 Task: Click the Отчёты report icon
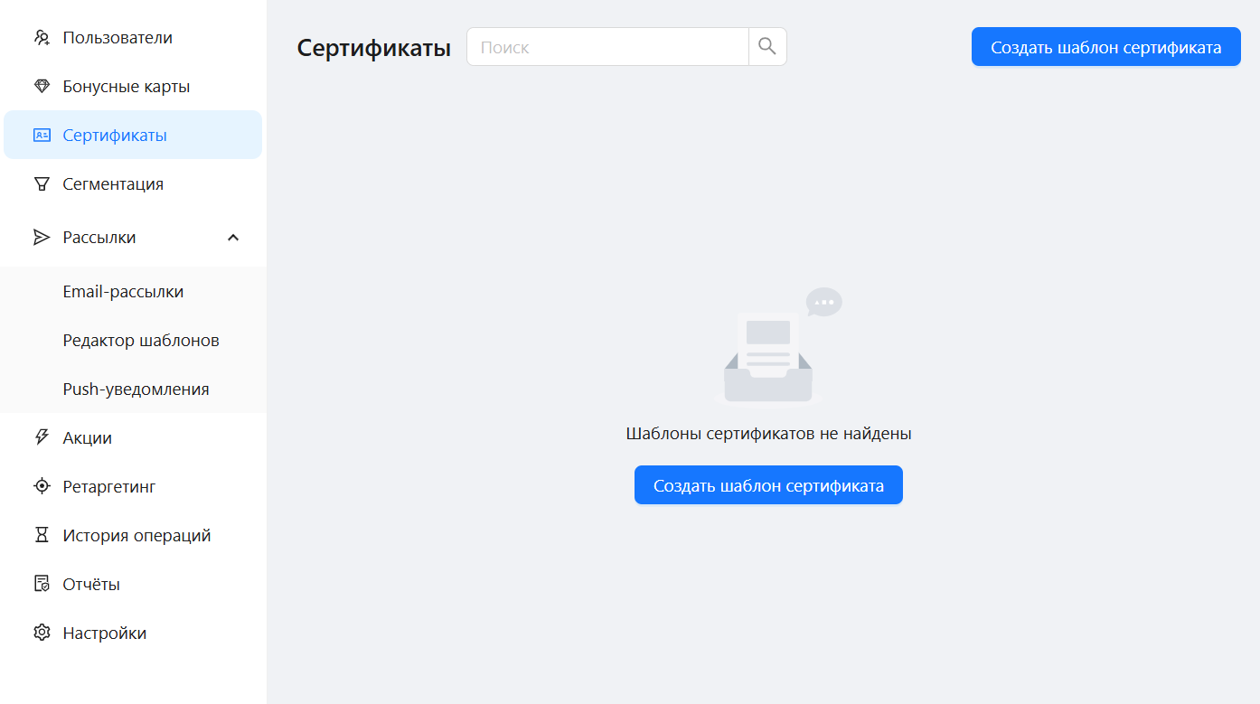point(42,585)
